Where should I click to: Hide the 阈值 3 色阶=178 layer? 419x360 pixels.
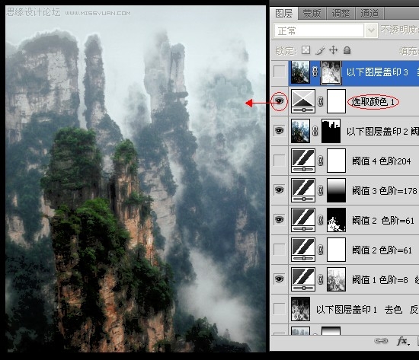280,190
